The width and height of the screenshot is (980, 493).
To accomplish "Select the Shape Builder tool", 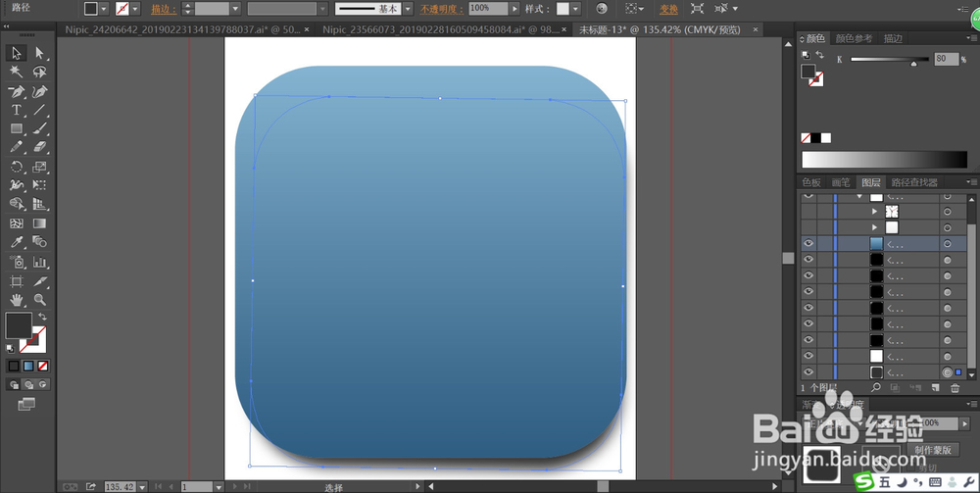I will 17,204.
